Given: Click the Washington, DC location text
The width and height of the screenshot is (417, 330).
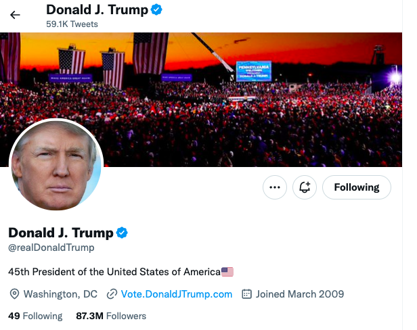Looking at the screenshot, I should click(60, 294).
